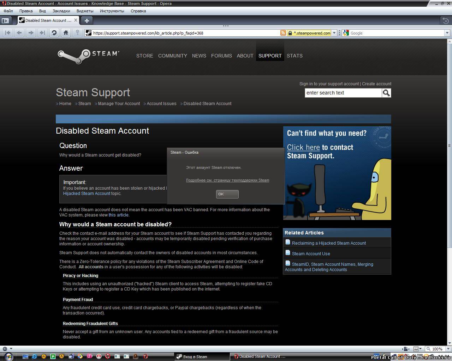452x361 pixels.
Task: Open the Steam breadcrumb link
Action: (x=85, y=104)
